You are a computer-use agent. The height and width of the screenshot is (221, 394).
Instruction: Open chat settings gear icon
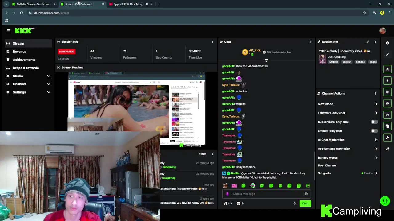pos(295,204)
